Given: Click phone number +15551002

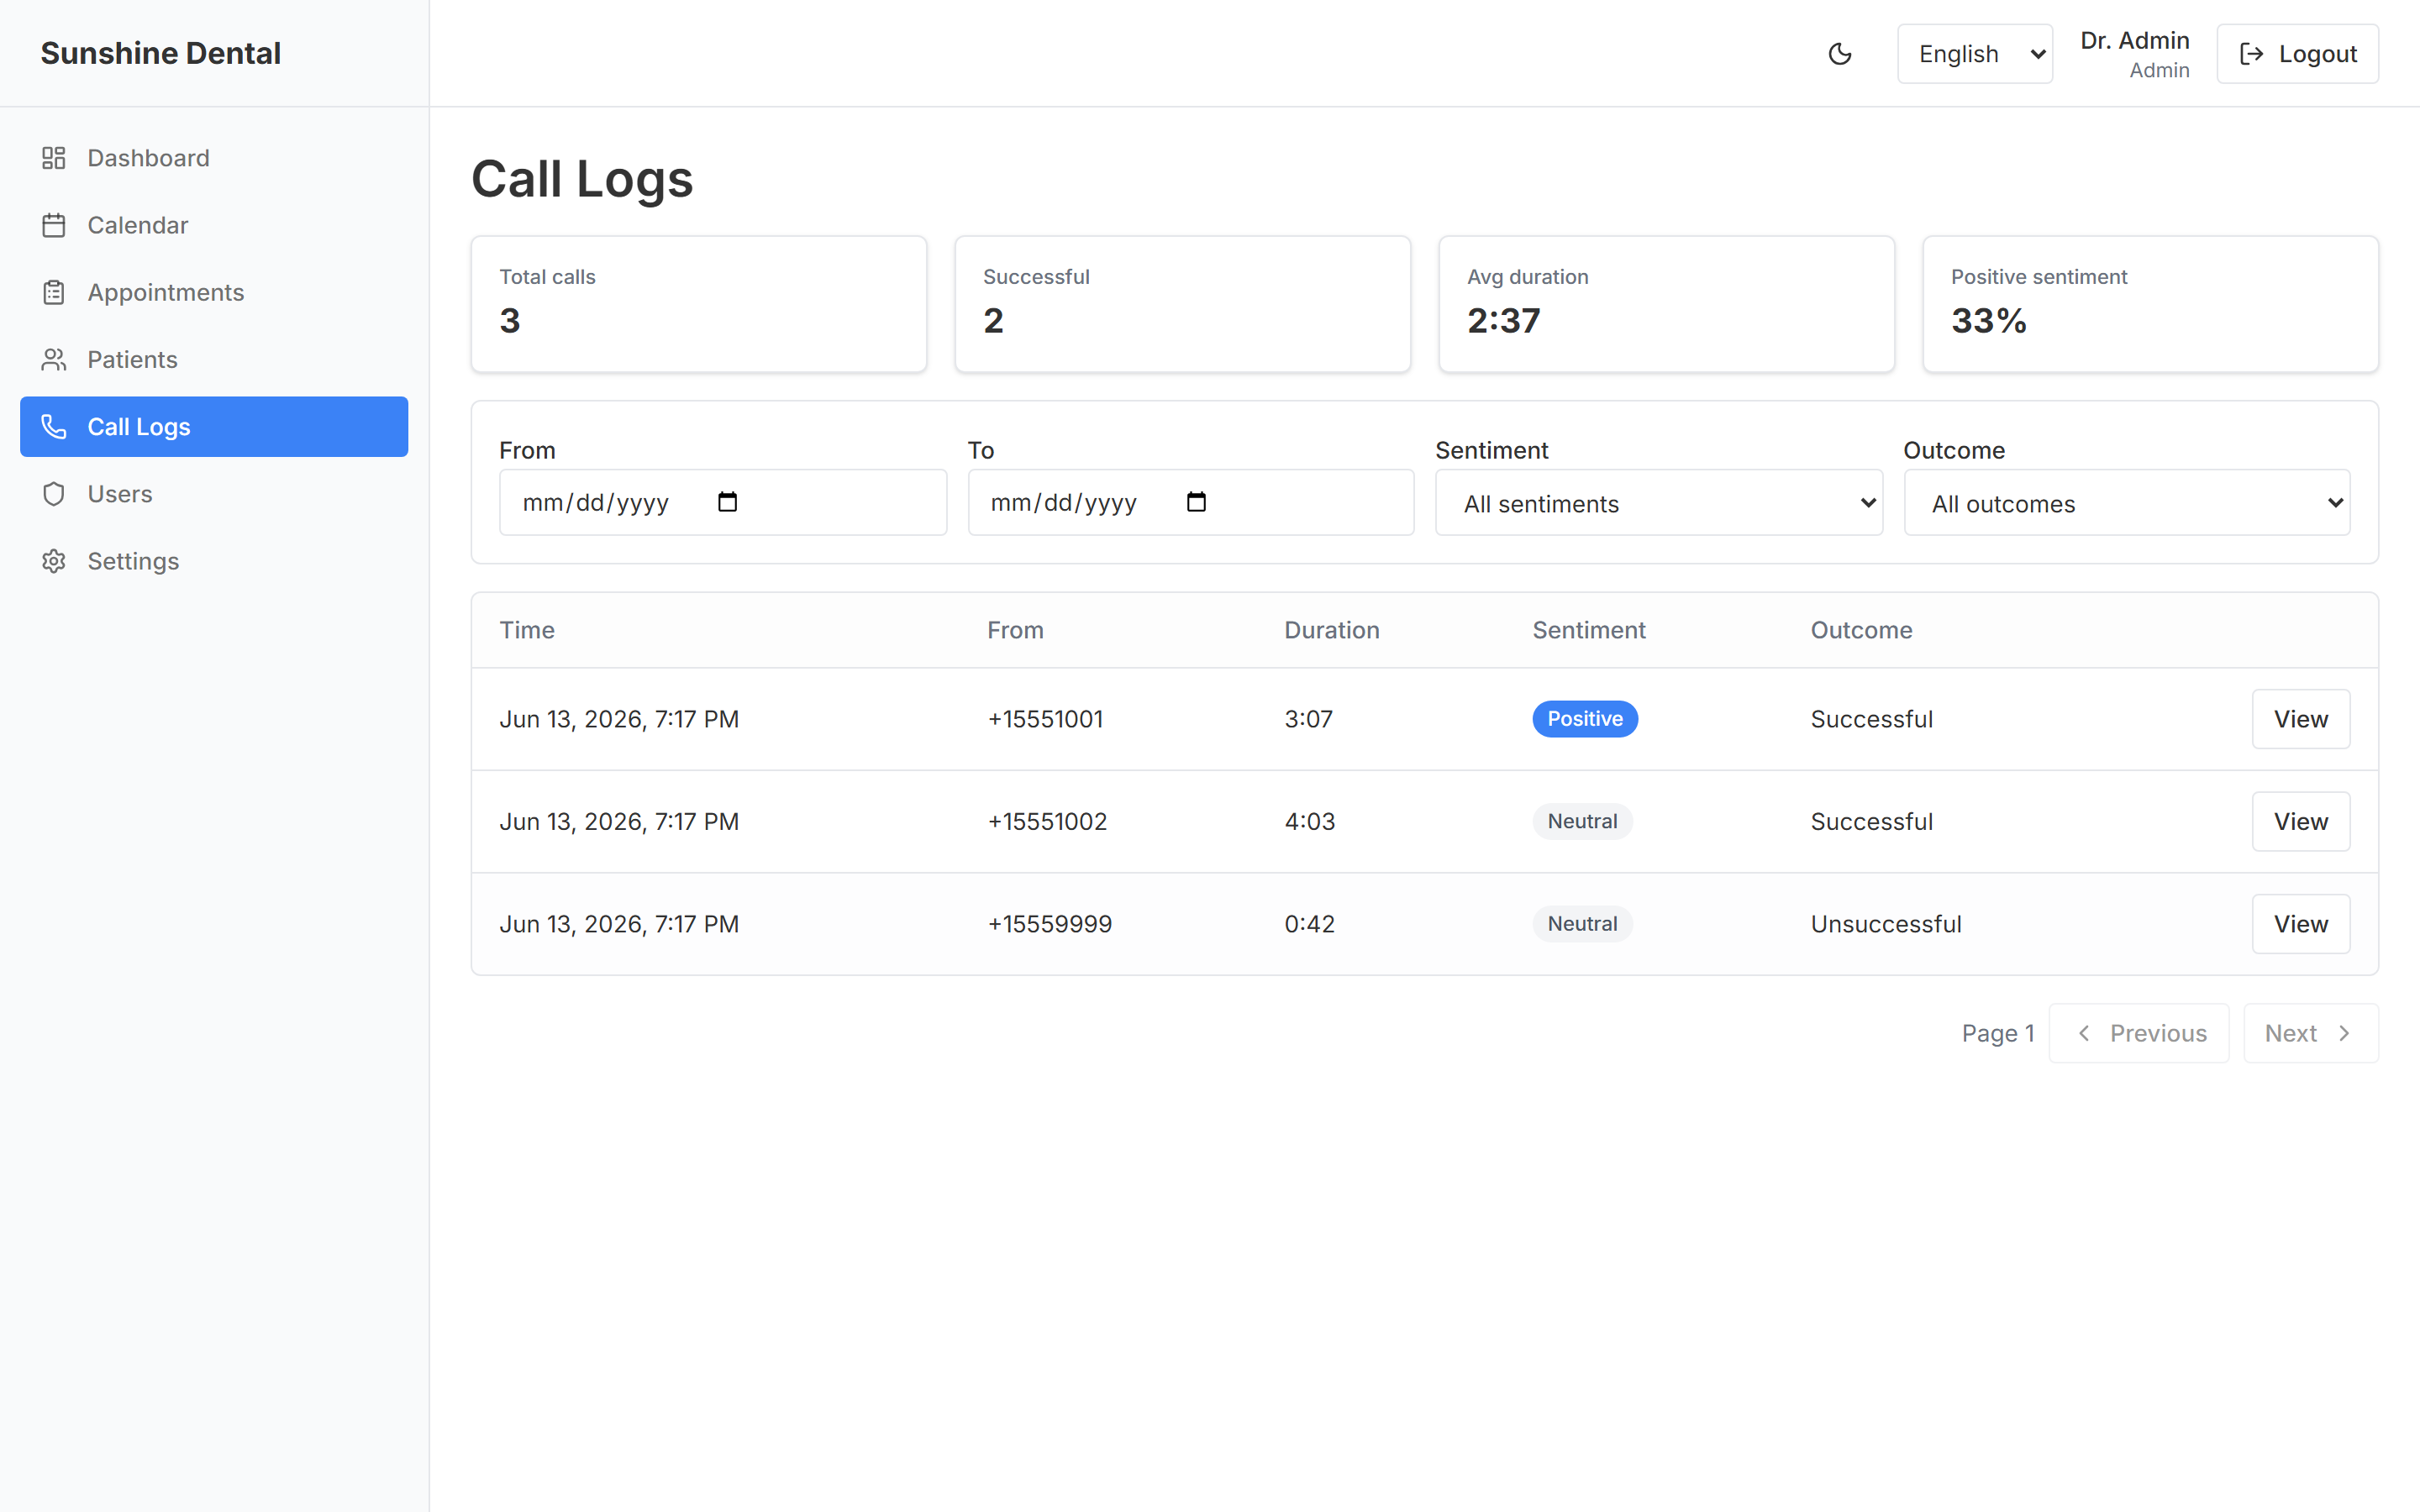Looking at the screenshot, I should (1047, 822).
